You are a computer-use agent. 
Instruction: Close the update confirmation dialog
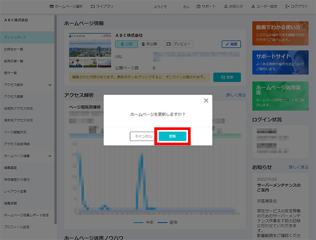pos(205,100)
